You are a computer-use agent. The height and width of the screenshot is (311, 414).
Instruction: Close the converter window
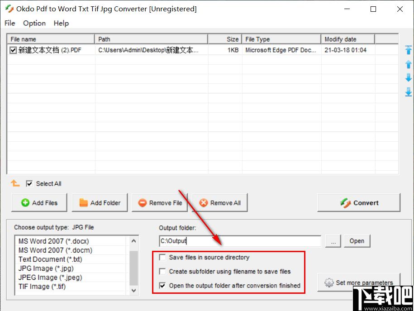(400, 9)
